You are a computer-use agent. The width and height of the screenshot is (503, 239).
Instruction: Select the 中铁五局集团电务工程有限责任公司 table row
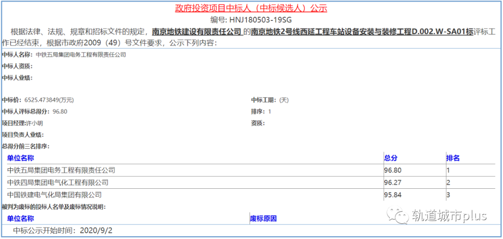pos(251,170)
